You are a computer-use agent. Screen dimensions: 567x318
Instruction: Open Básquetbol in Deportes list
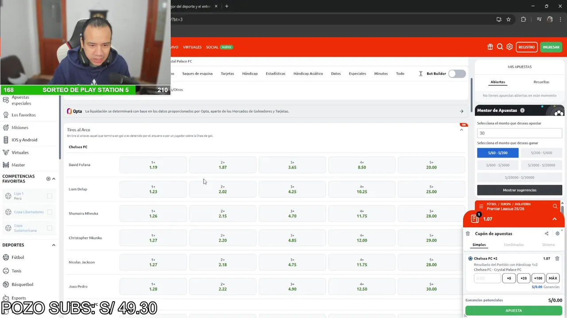pyautogui.click(x=22, y=284)
